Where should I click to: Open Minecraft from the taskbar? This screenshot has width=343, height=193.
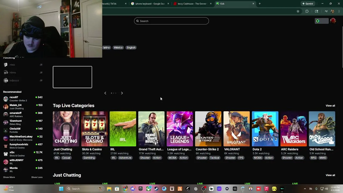(x=172, y=189)
